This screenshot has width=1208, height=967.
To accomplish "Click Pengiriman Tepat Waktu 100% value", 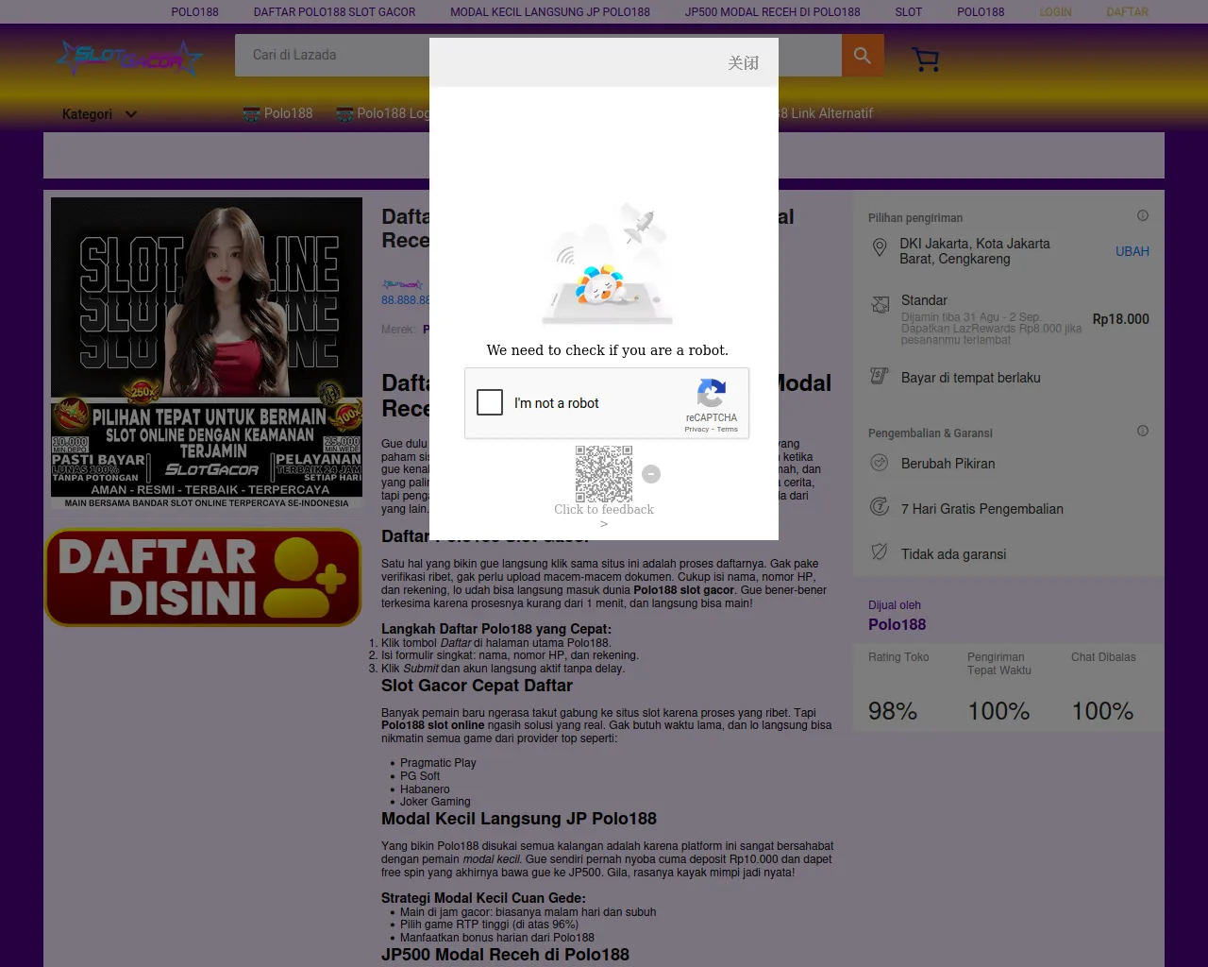I will click(x=998, y=711).
